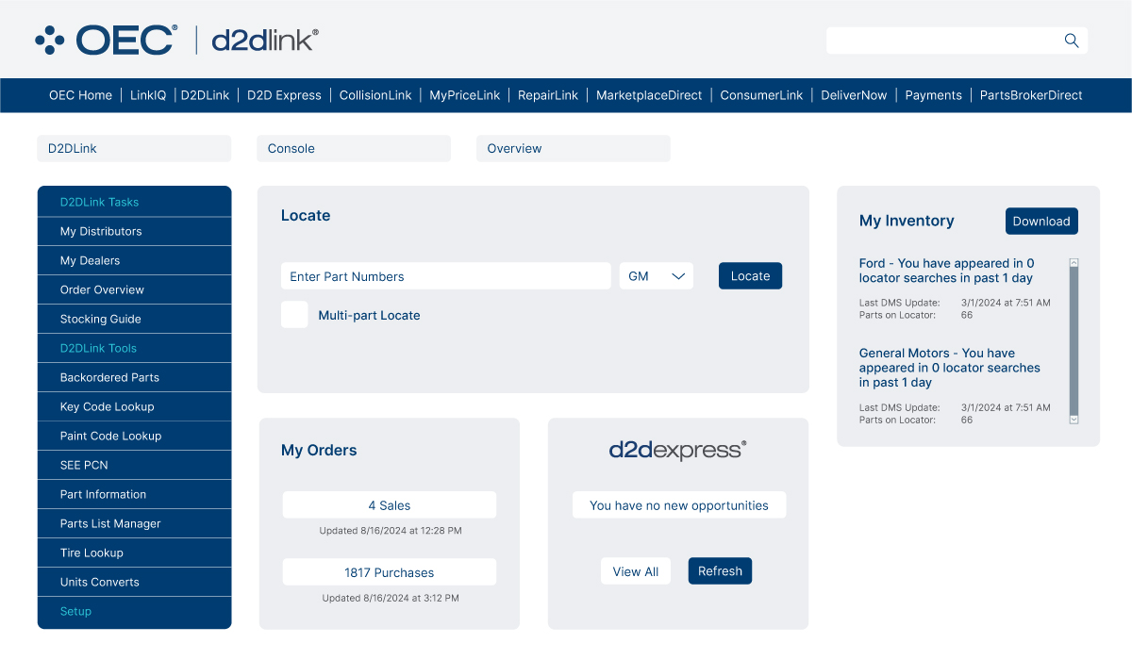Click the d2dexpress logo
This screenshot has width=1132, height=660.
[x=678, y=450]
